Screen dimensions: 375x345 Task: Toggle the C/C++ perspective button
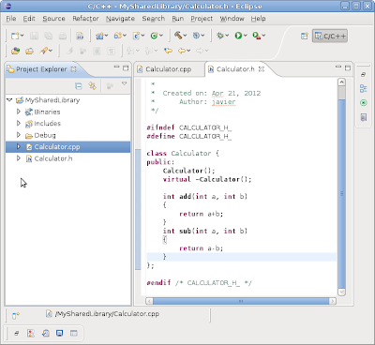(330, 36)
